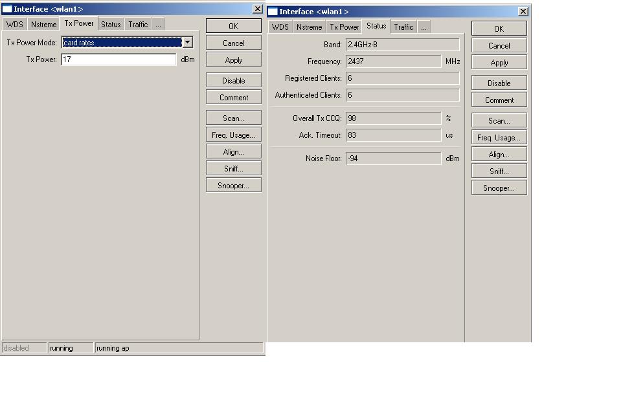Screen dimensions: 623x405
Task: Switch to Status tab in left window
Action: 111,25
